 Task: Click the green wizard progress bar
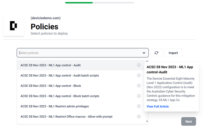click(79, 3)
